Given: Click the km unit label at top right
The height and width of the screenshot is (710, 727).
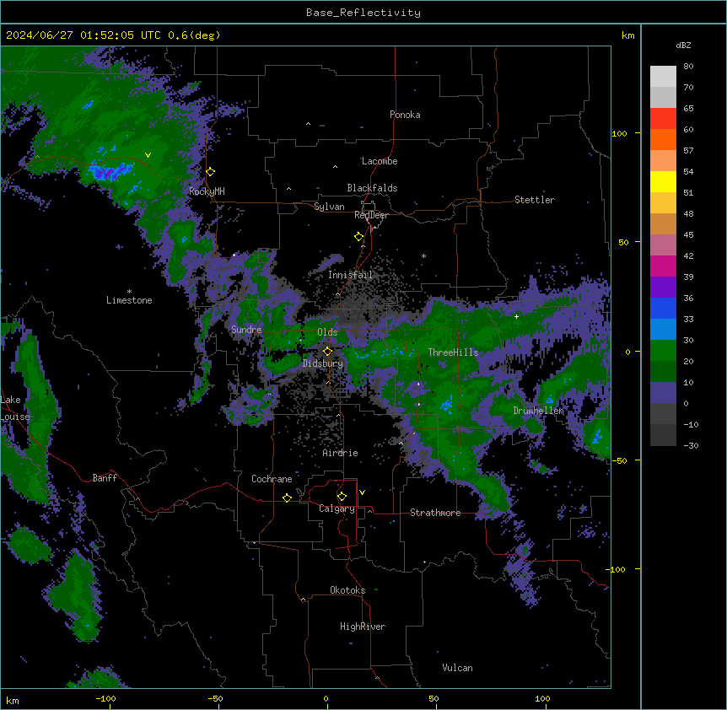Looking at the screenshot, I should pyautogui.click(x=627, y=35).
